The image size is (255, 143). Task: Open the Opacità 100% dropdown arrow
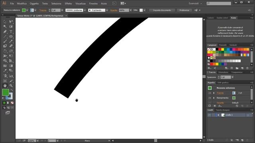click(130, 10)
